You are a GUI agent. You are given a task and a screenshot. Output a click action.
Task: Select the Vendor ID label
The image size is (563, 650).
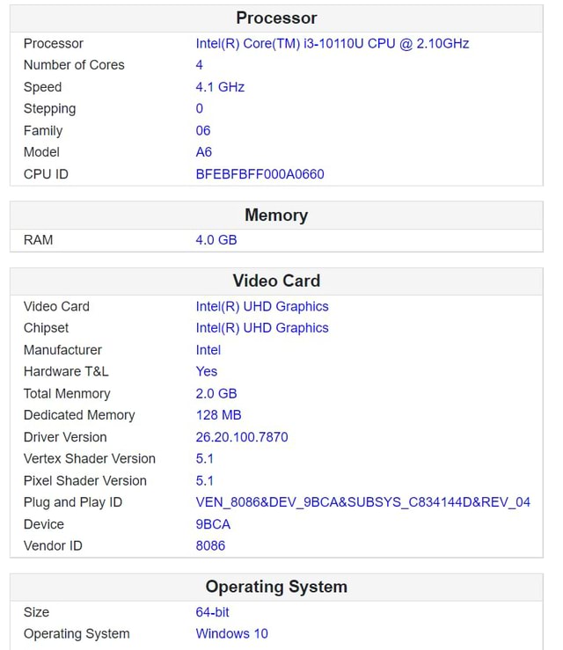(x=53, y=545)
